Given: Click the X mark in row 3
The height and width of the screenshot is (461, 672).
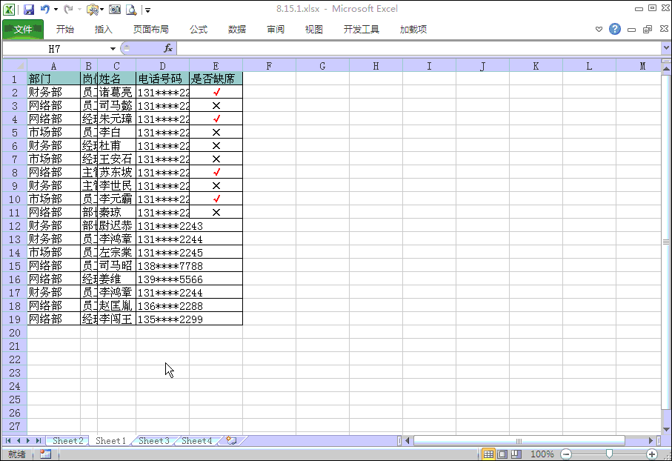Looking at the screenshot, I should (x=216, y=105).
